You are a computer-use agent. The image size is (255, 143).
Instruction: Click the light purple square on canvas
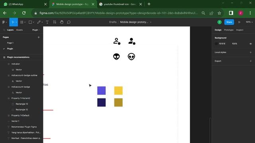[x=102, y=91]
